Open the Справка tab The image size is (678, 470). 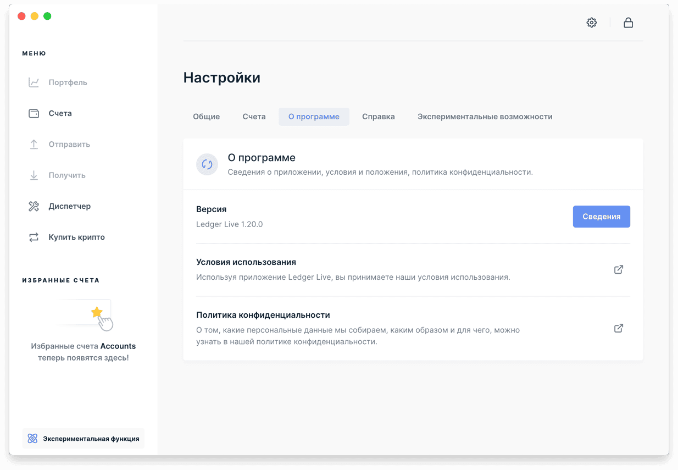[x=379, y=117]
